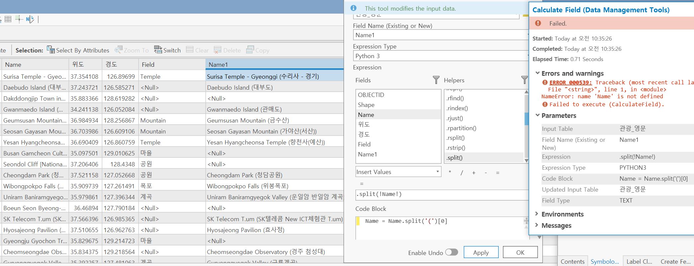Expand the Environments section
This screenshot has height=266, width=694.
click(537, 214)
